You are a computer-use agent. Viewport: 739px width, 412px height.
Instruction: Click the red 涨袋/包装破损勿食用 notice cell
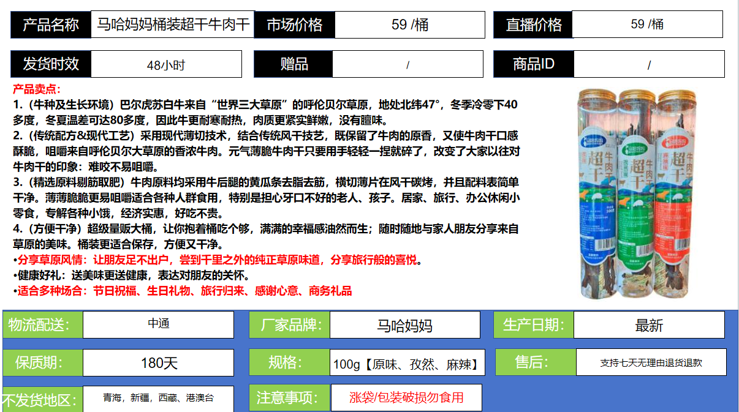(406, 398)
